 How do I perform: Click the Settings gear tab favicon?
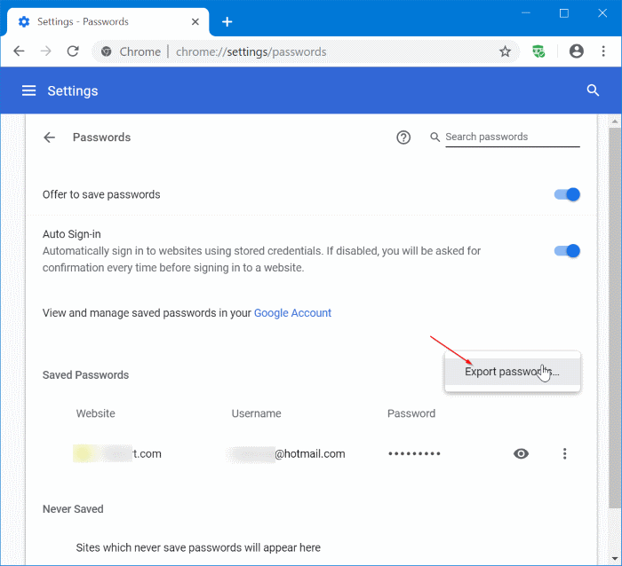coord(24,22)
